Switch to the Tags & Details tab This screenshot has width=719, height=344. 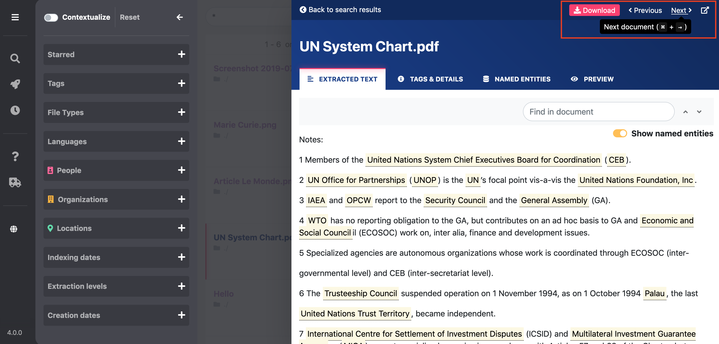coord(430,79)
